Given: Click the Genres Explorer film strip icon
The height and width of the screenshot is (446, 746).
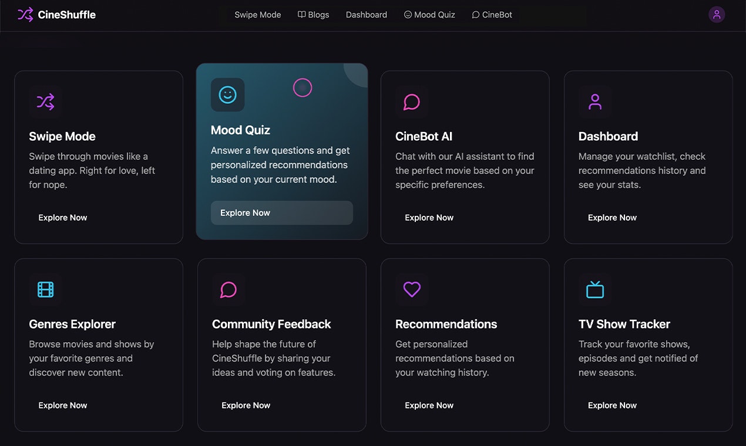Looking at the screenshot, I should [x=45, y=290].
